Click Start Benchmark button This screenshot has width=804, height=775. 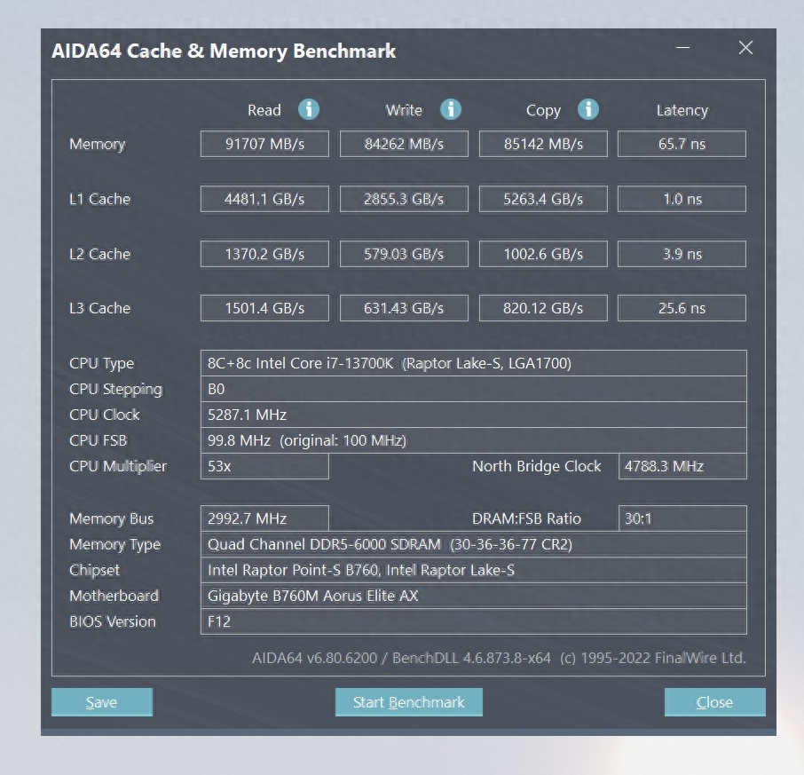point(409,702)
